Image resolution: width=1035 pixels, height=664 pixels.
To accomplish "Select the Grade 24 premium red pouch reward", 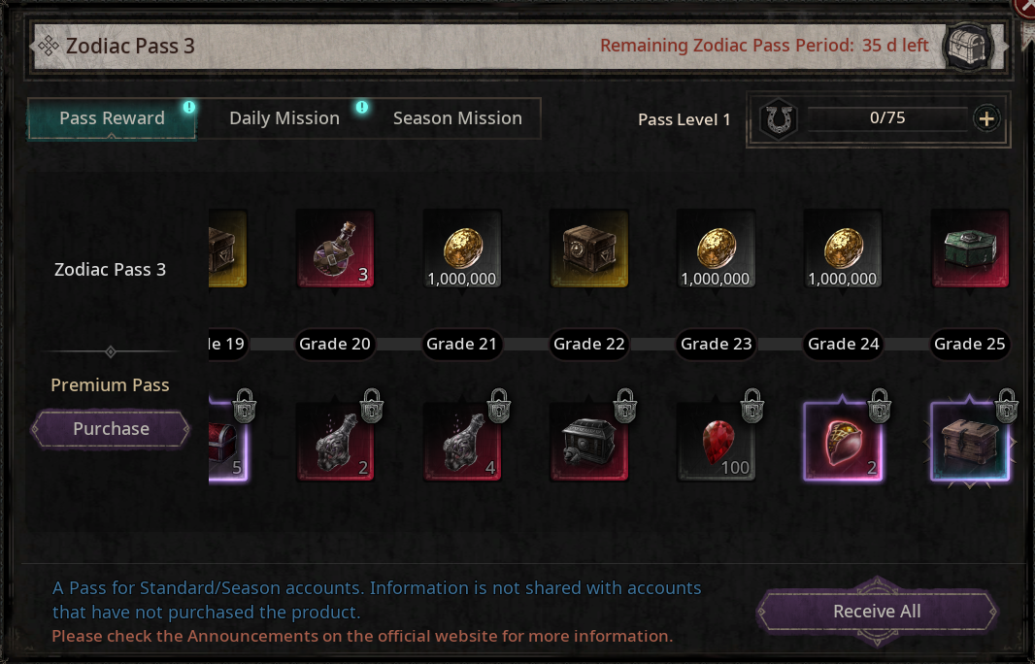I will (x=844, y=443).
